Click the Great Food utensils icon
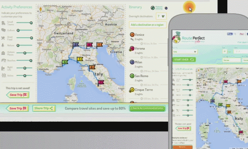The width and height of the screenshot is (248, 149). 3,38
